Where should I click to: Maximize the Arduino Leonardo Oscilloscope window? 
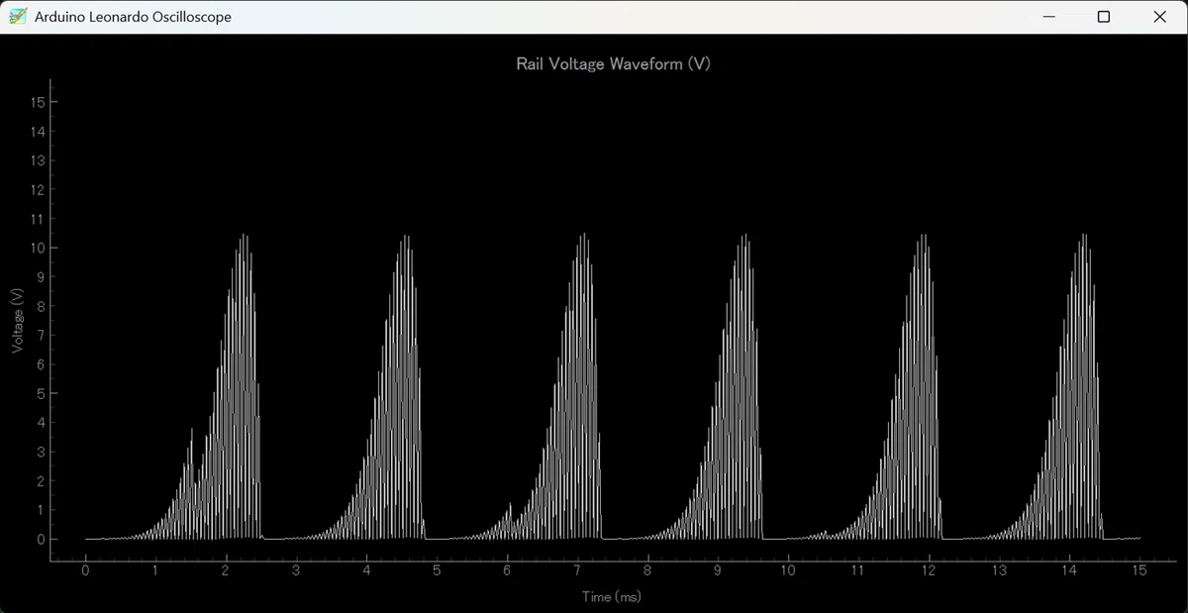1104,17
